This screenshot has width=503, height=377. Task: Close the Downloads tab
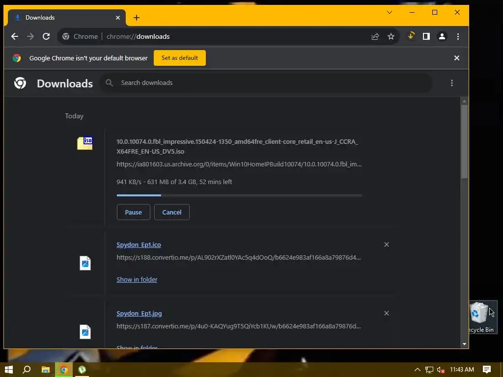point(118,18)
